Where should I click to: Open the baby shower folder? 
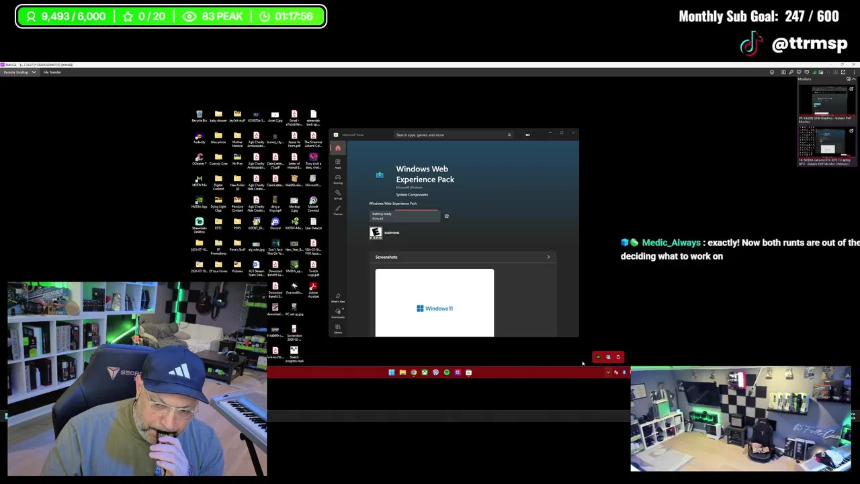tap(218, 117)
